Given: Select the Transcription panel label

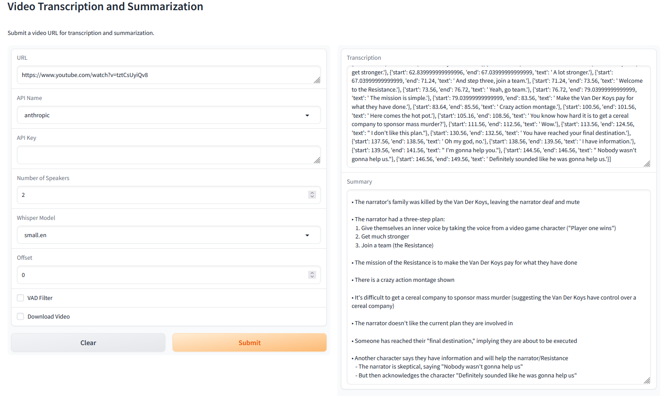Looking at the screenshot, I should tap(364, 58).
